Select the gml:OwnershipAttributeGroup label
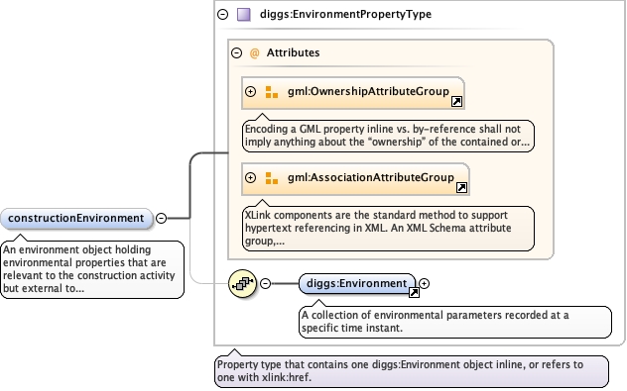The image size is (627, 391). (x=368, y=91)
